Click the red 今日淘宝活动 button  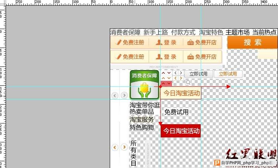click(181, 131)
